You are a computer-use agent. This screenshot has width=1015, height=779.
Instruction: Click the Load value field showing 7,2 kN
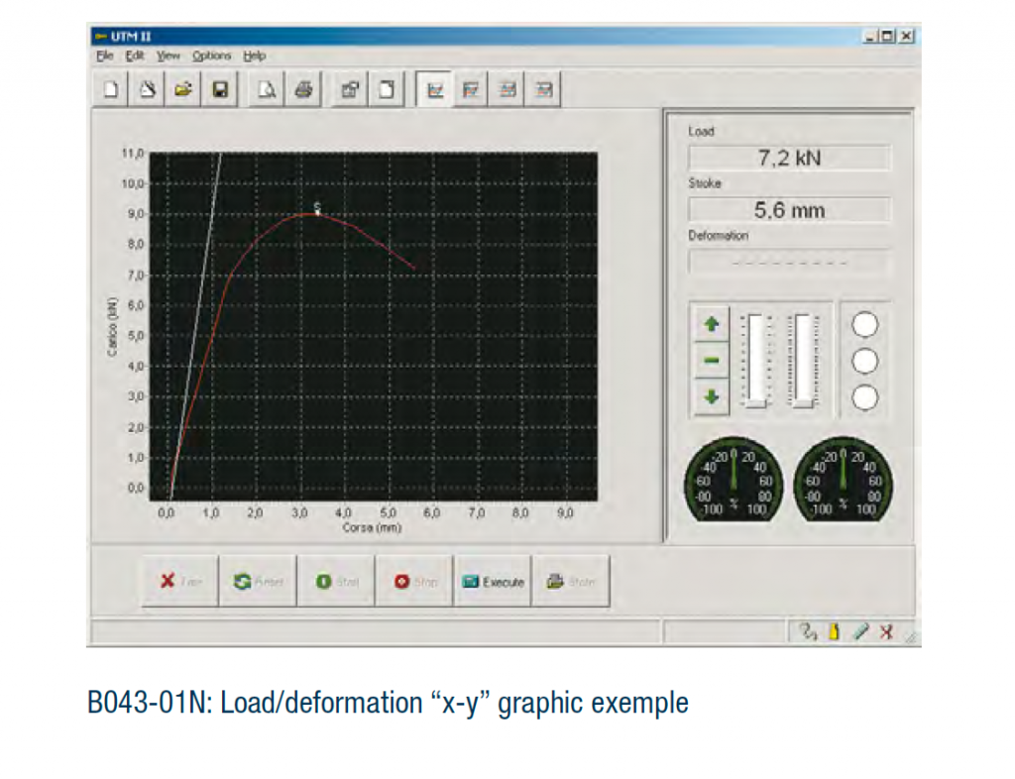tap(789, 159)
